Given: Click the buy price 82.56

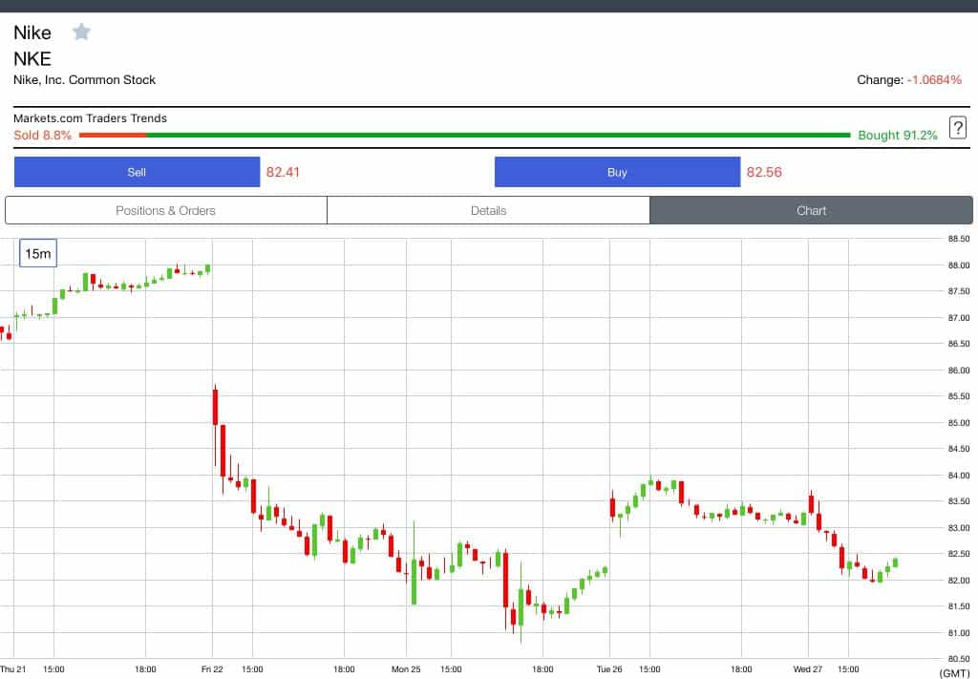Looking at the screenshot, I should pos(763,172).
